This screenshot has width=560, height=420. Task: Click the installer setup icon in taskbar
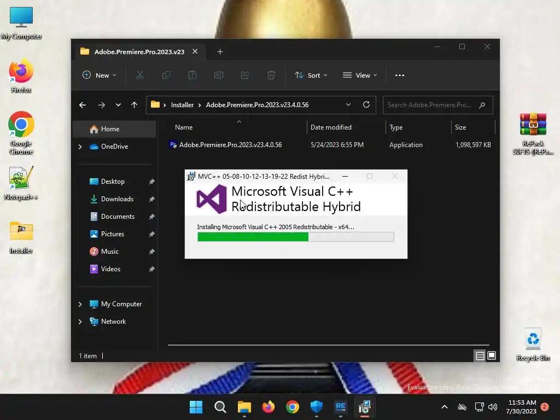[365, 407]
